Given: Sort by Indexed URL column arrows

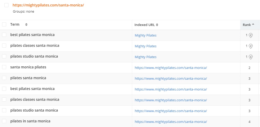Looking at the screenshot, I should [x=157, y=25].
